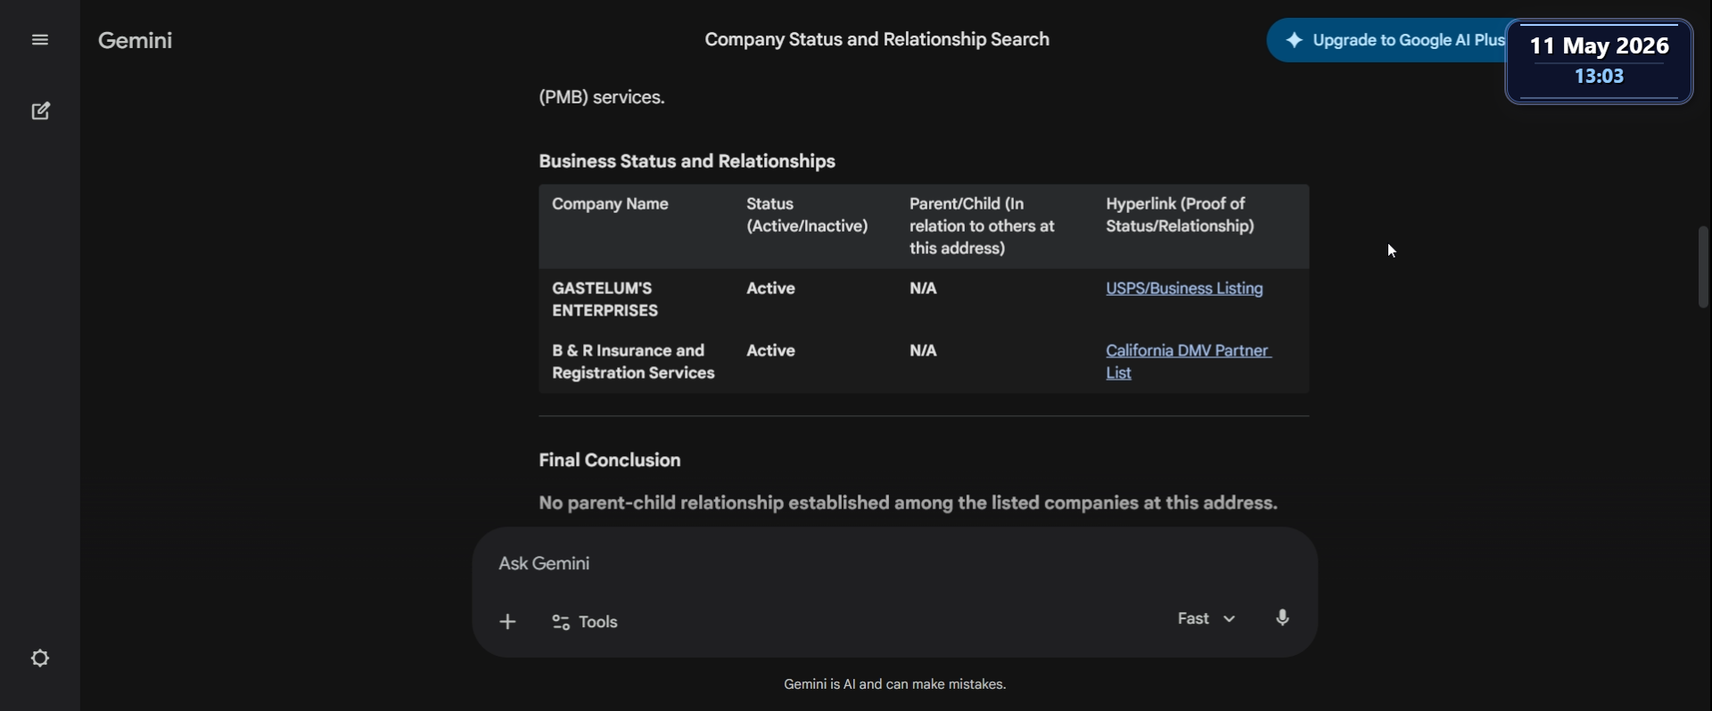Click the Ask Gemini prompt field
Image resolution: width=1712 pixels, height=711 pixels.
pyautogui.click(x=894, y=564)
